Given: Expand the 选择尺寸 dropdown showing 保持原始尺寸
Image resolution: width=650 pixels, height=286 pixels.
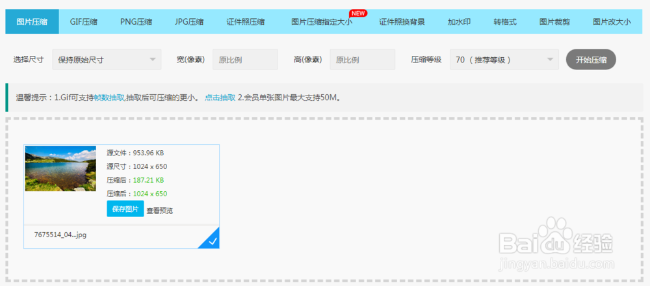Looking at the screenshot, I should click(x=107, y=60).
